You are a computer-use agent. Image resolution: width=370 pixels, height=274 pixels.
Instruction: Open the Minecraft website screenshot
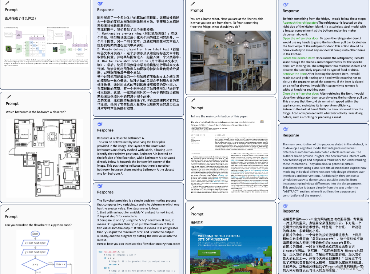click(231, 250)
